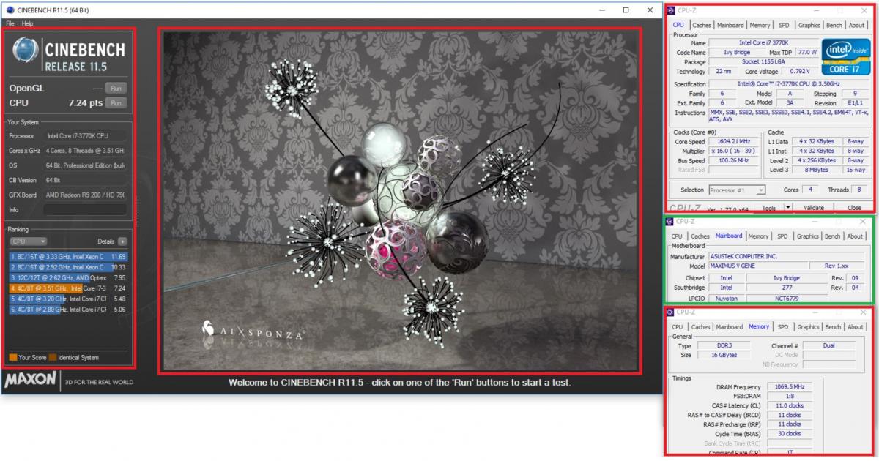Click the CPU-Z icon in the Memory window title
The width and height of the screenshot is (879, 461).
pyautogui.click(x=670, y=312)
